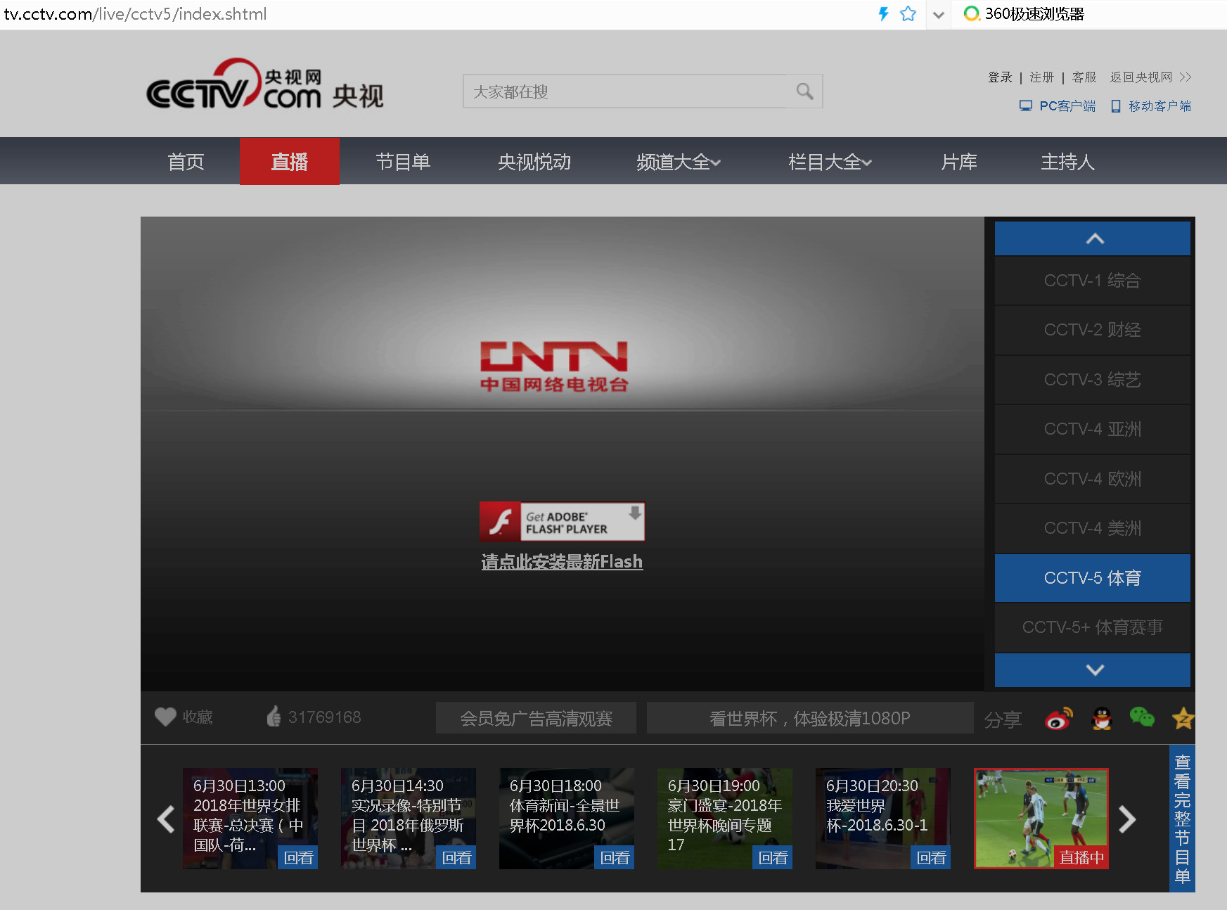Click the Get Adobe Flash Player badge
The image size is (1227, 910).
tap(562, 522)
